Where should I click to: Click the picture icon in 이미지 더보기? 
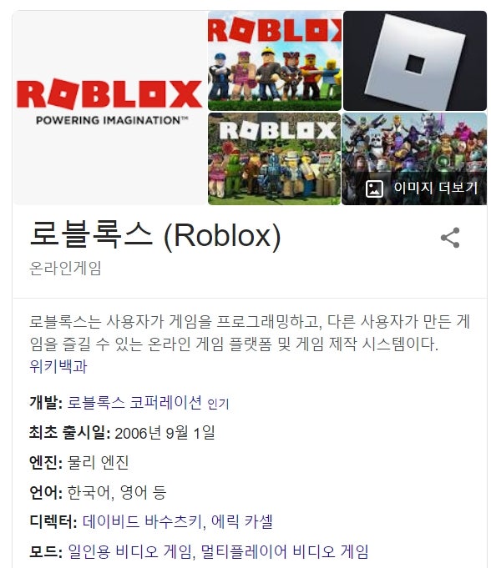coord(374,188)
